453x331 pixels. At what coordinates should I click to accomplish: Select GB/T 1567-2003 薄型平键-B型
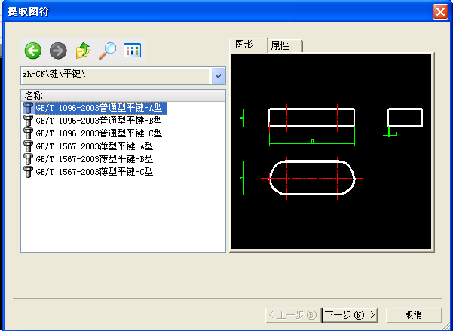click(x=93, y=159)
